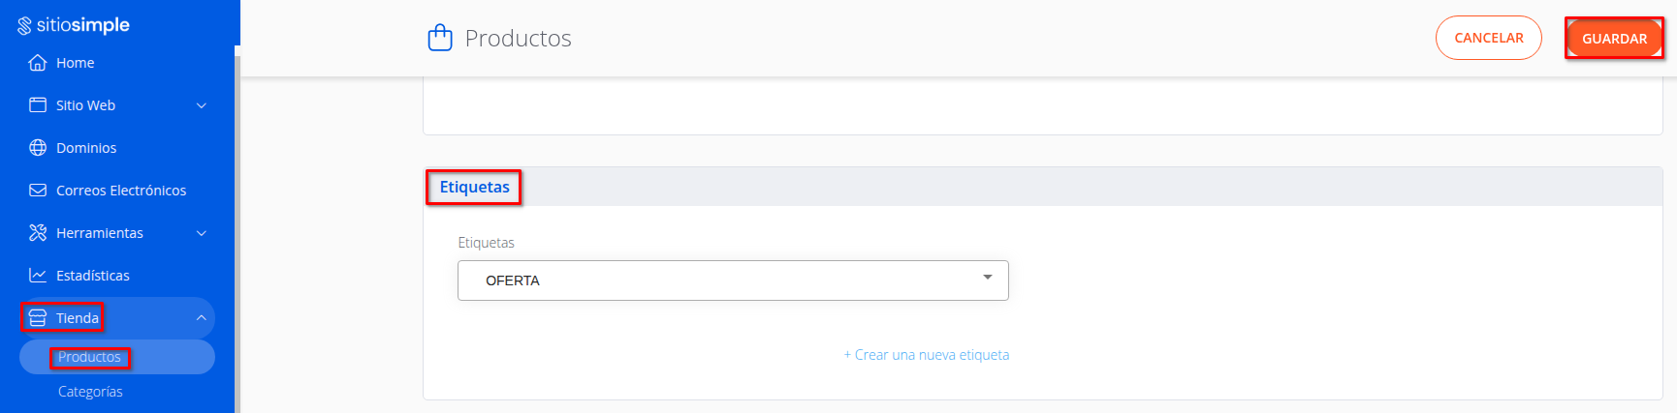Viewport: 1677px width, 413px height.
Task: Click the Correos Electrónicos envelope icon
Action: click(38, 190)
